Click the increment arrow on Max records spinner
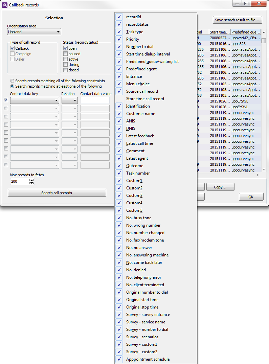Screen dimensions: 269x364 pyautogui.click(x=32, y=180)
